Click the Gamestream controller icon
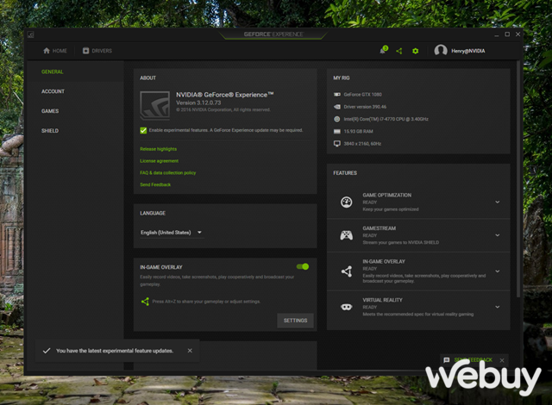 pyautogui.click(x=347, y=235)
